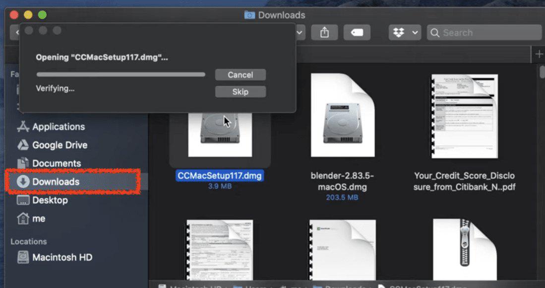The width and height of the screenshot is (545, 288).
Task: Click the home icon beside me
Action: [23, 218]
